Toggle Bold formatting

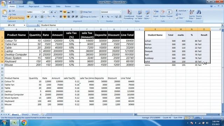(x=28, y=17)
